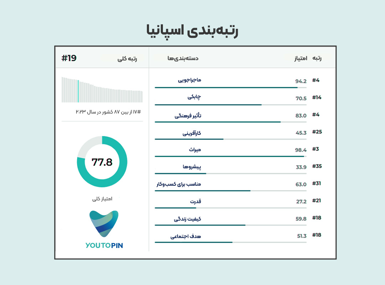Click the تأثیر فرهنگی progress bar
Viewport: 385px width, 285px height.
(231, 122)
